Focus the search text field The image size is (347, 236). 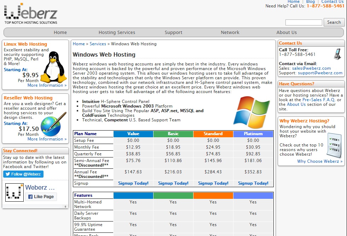[303, 22]
